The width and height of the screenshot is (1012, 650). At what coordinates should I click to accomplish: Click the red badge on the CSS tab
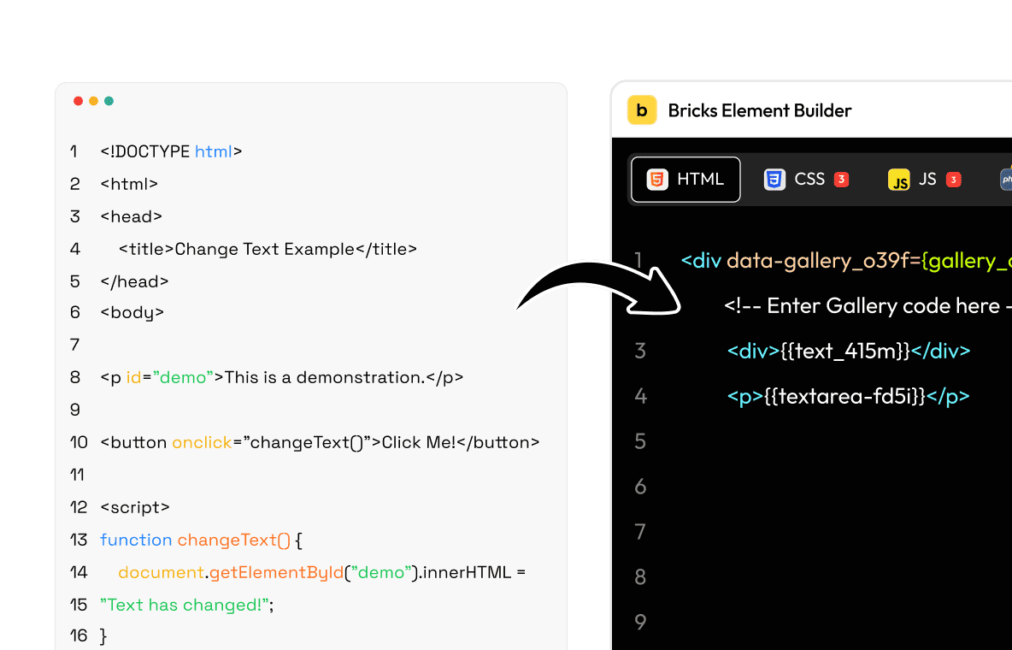coord(841,180)
